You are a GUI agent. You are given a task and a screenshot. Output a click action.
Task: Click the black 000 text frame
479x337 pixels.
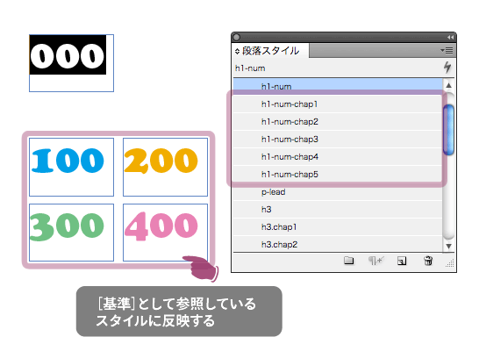[71, 63]
